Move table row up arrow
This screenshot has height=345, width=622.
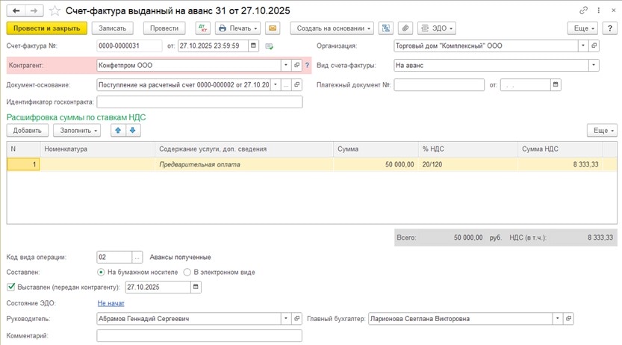coord(117,130)
